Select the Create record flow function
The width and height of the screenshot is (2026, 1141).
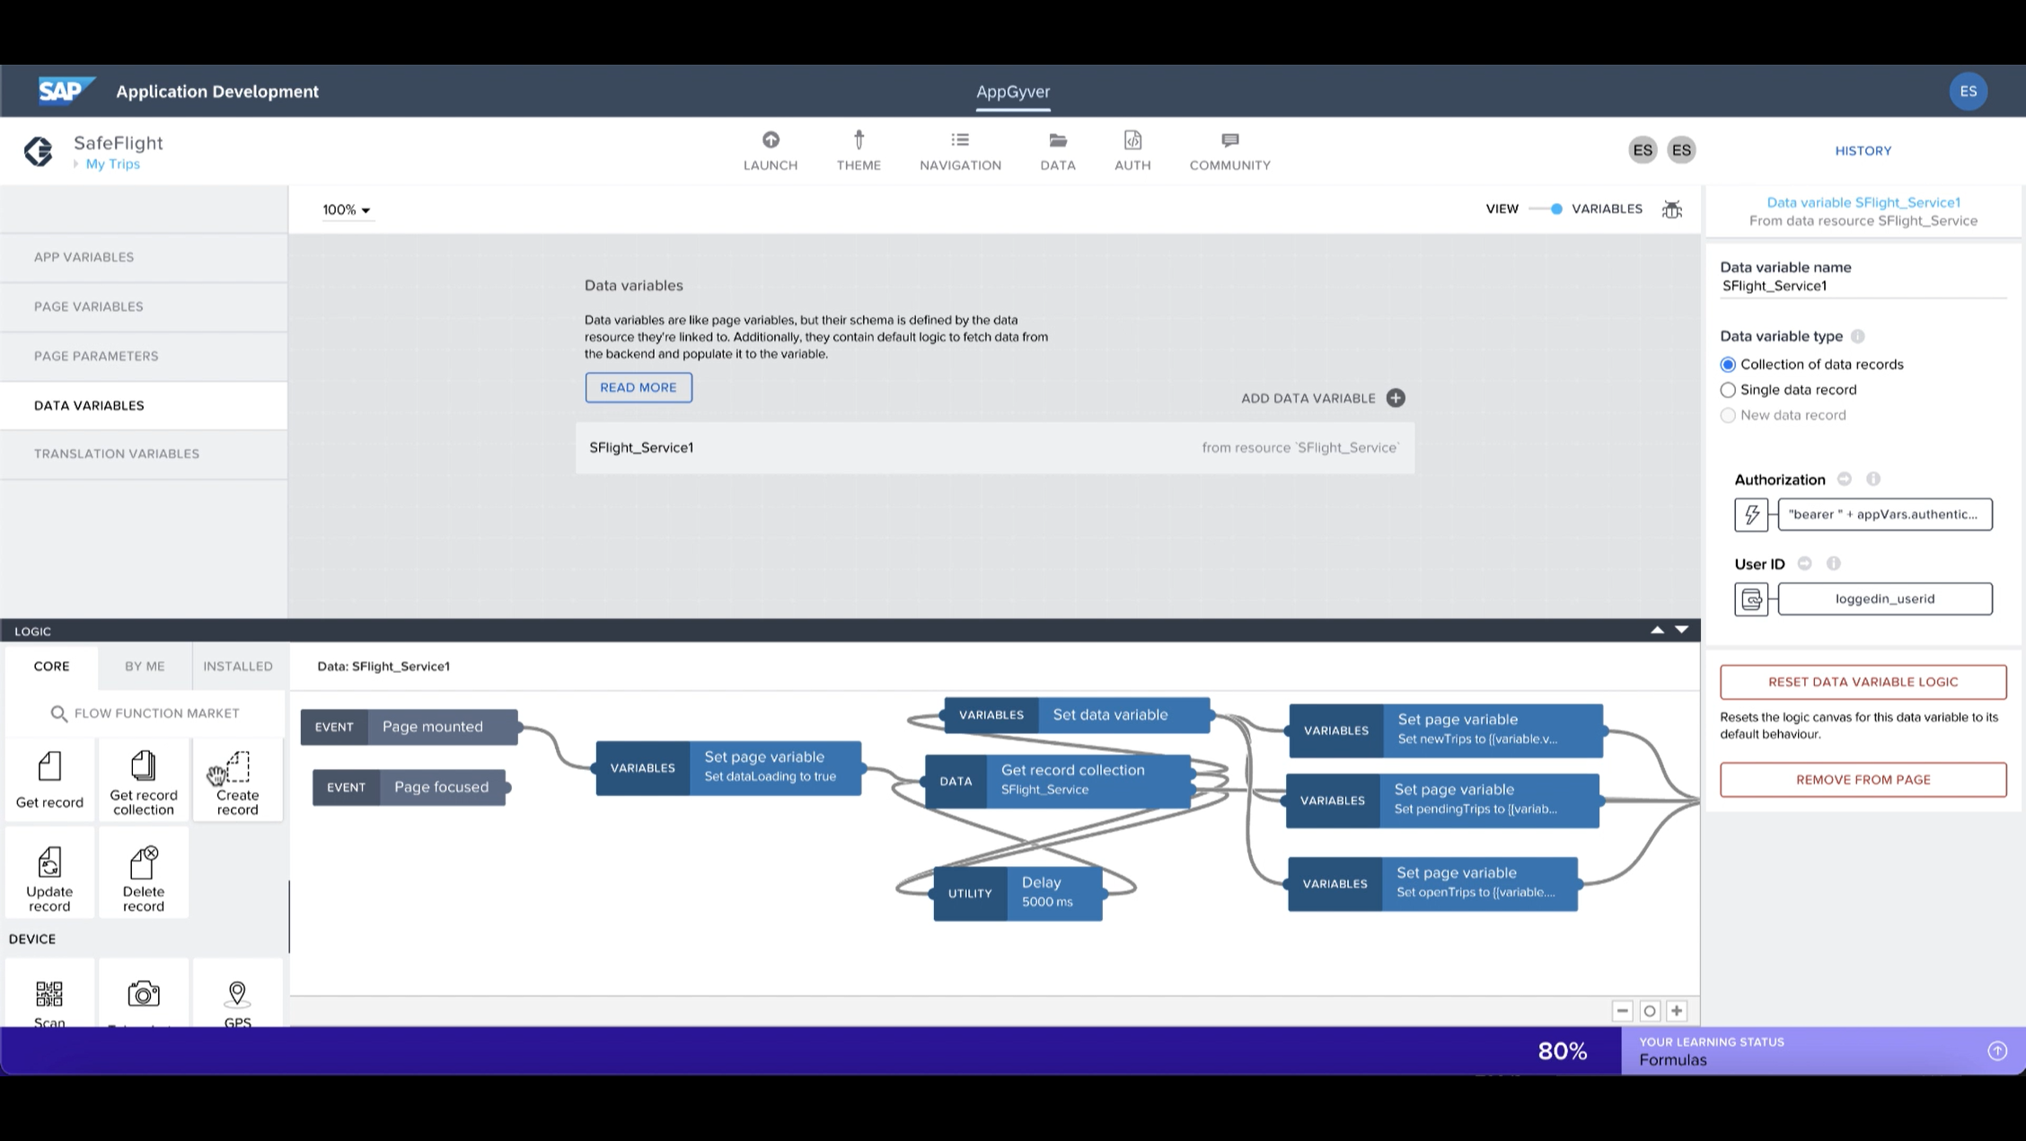pos(237,780)
